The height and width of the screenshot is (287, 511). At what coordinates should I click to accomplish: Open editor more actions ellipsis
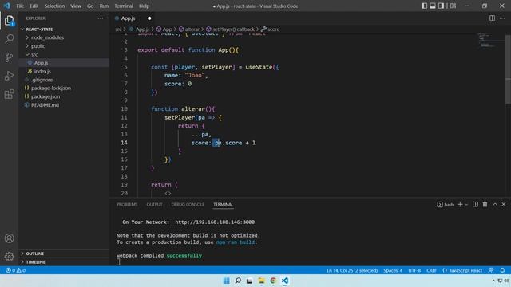click(502, 18)
